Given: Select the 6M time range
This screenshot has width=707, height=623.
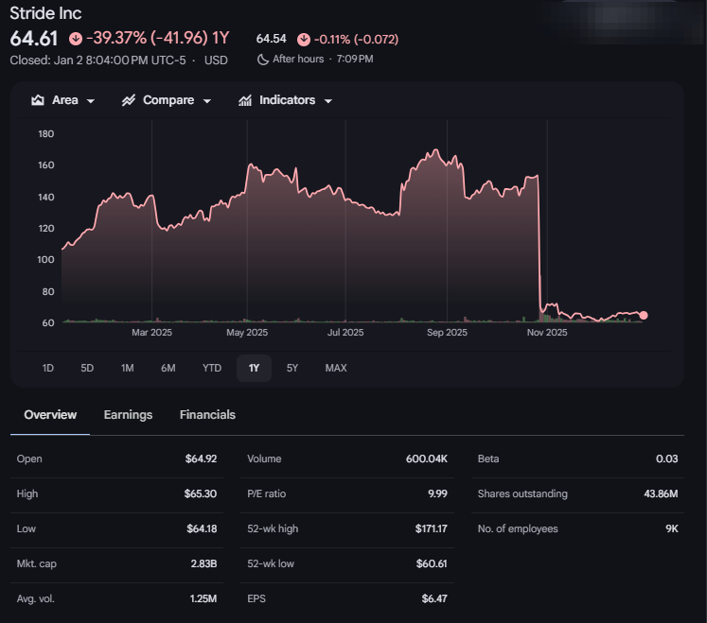Looking at the screenshot, I should [168, 368].
